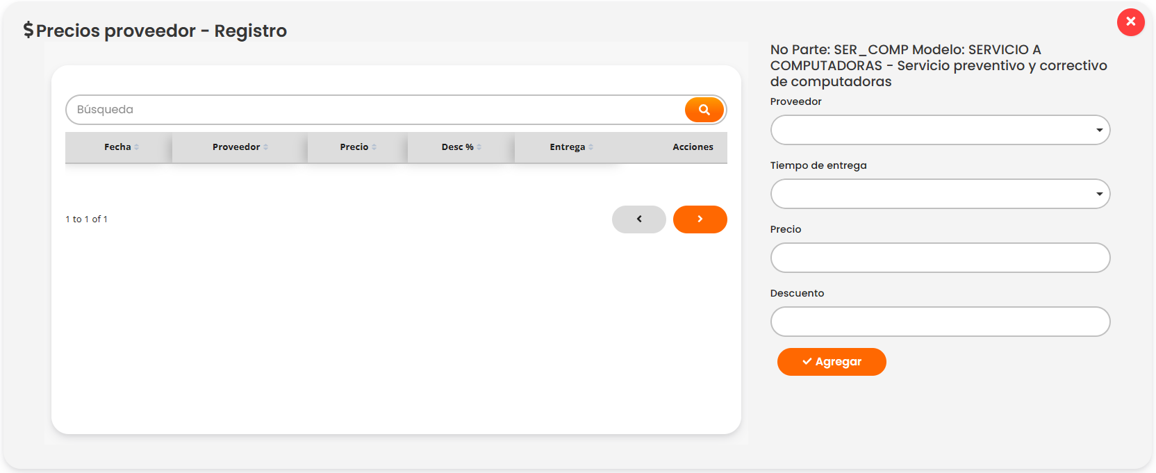Image resolution: width=1156 pixels, height=473 pixels.
Task: Click the '1 to 1 of 1' pagination text
Action: (x=87, y=219)
